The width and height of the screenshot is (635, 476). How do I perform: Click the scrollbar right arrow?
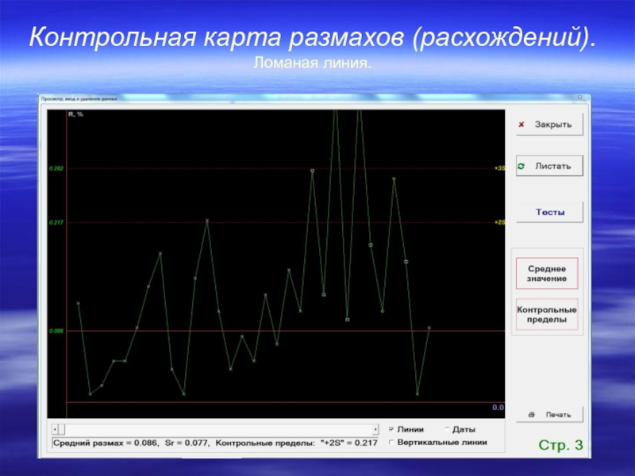(375, 429)
